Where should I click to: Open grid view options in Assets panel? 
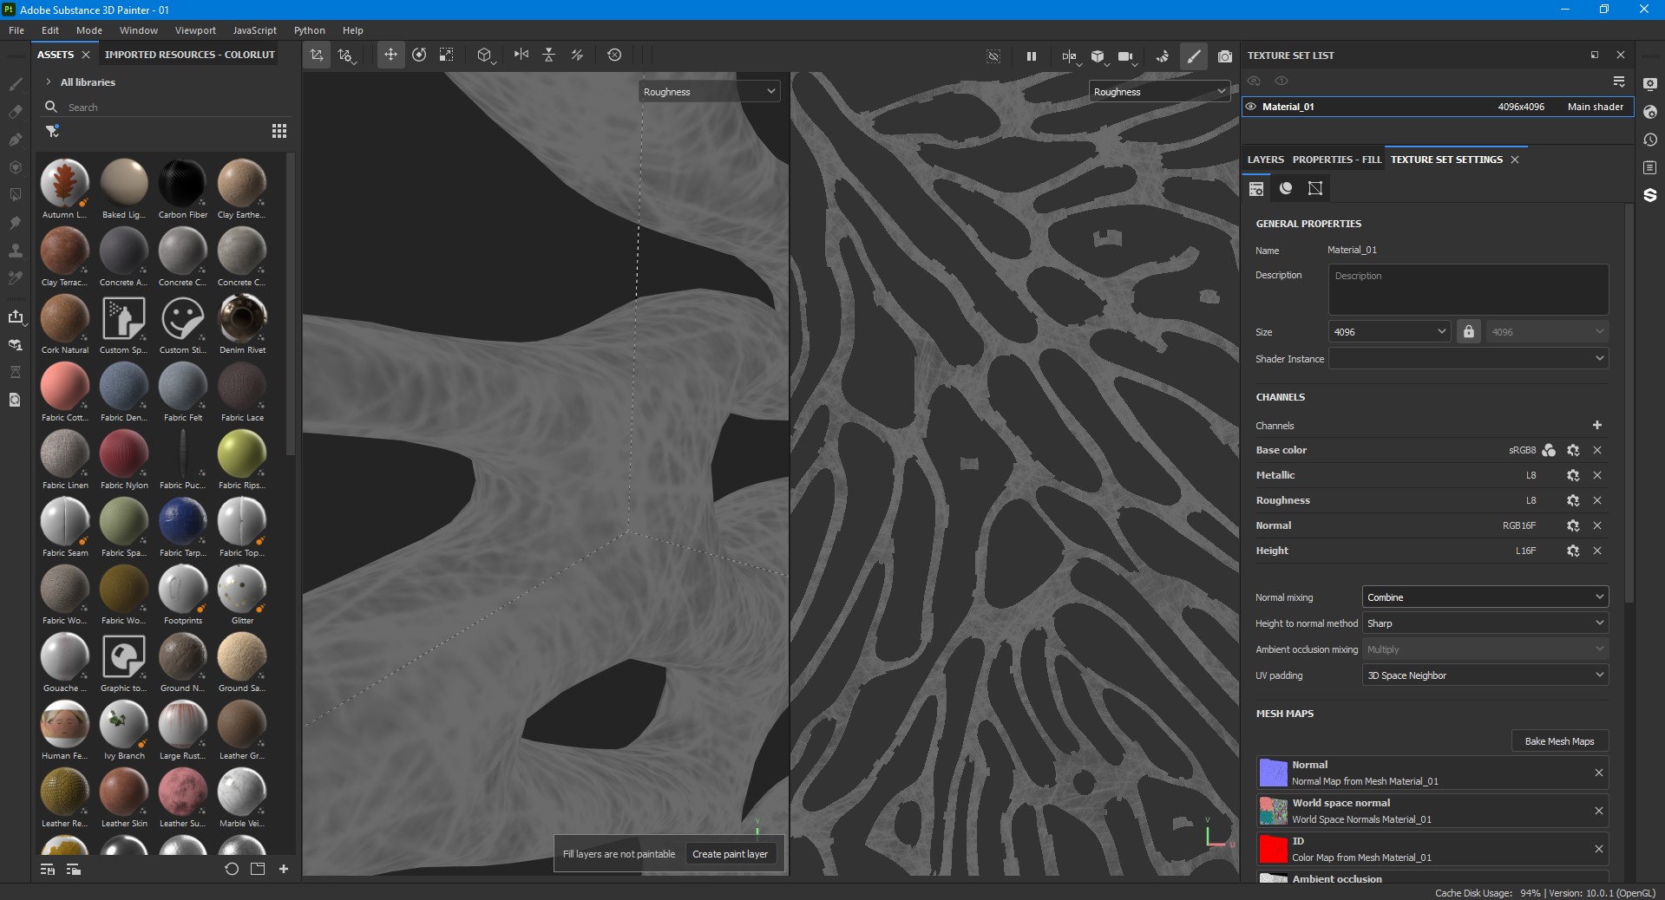click(x=279, y=131)
